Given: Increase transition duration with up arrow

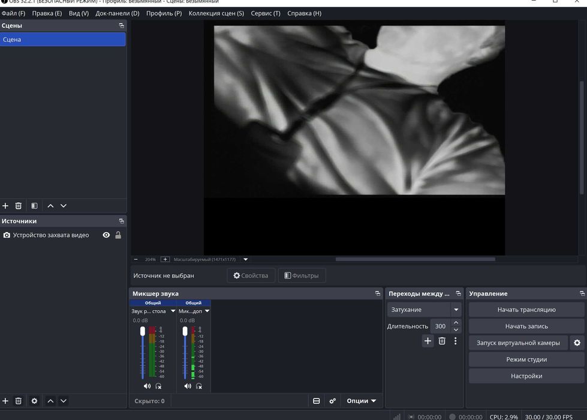Looking at the screenshot, I should [x=456, y=323].
